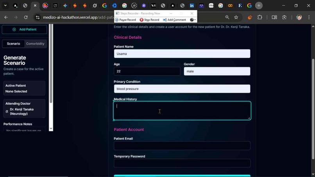Click the page scrollbar up arrow

pos(313,26)
